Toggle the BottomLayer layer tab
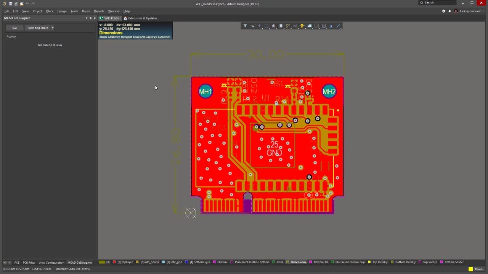 197,262
